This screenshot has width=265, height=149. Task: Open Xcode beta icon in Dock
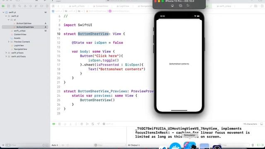190,146
